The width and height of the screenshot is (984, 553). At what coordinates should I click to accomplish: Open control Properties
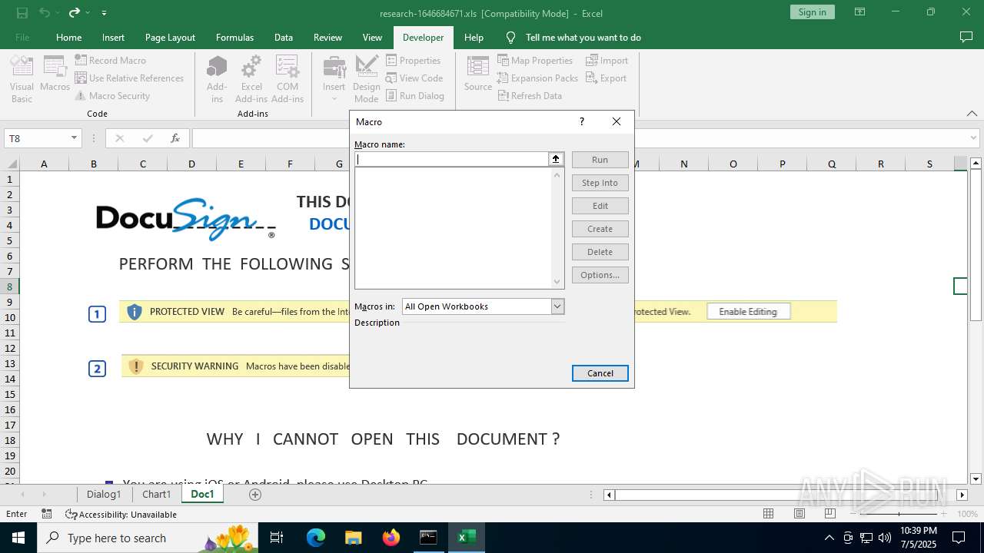pyautogui.click(x=414, y=60)
